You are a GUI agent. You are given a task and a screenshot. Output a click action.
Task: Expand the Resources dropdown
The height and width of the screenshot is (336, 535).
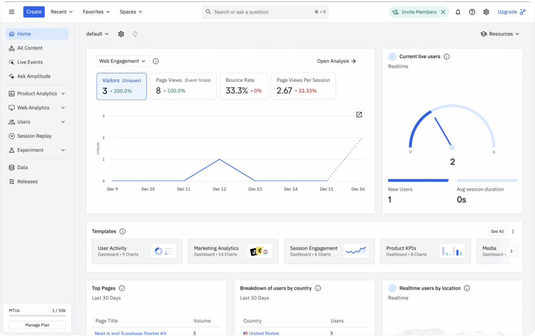pos(499,33)
